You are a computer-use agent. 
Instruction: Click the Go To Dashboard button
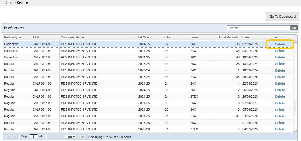[x=282, y=17]
